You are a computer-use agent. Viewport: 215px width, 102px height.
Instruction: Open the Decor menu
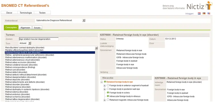pyautogui.click(x=9, y=13)
